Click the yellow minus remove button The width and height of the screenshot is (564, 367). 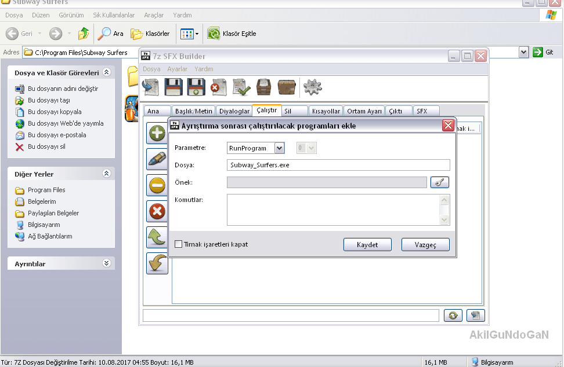[x=157, y=185]
